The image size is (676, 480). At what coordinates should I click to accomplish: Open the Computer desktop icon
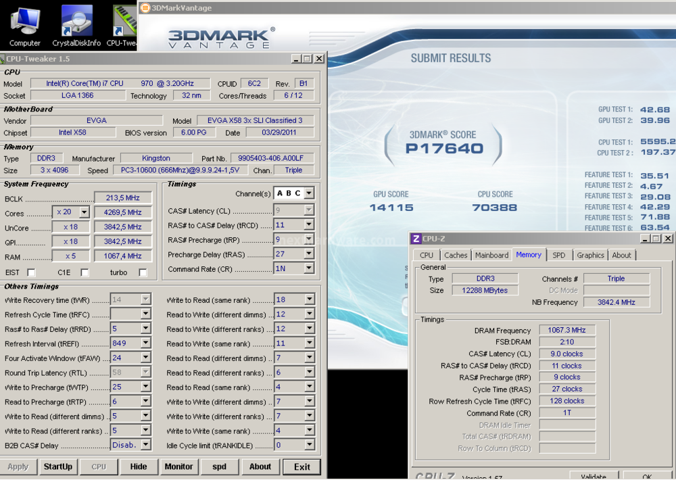pos(24,25)
